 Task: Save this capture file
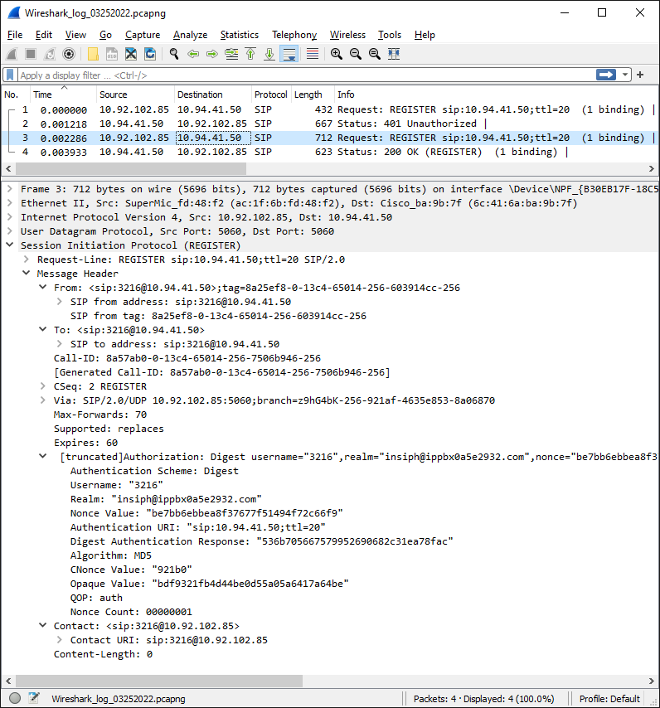point(112,54)
